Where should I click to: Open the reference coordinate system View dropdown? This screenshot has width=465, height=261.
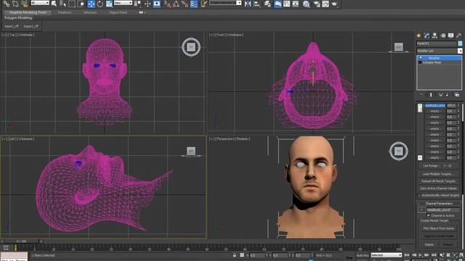[123, 3]
